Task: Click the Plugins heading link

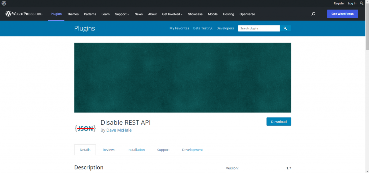Action: tap(85, 28)
